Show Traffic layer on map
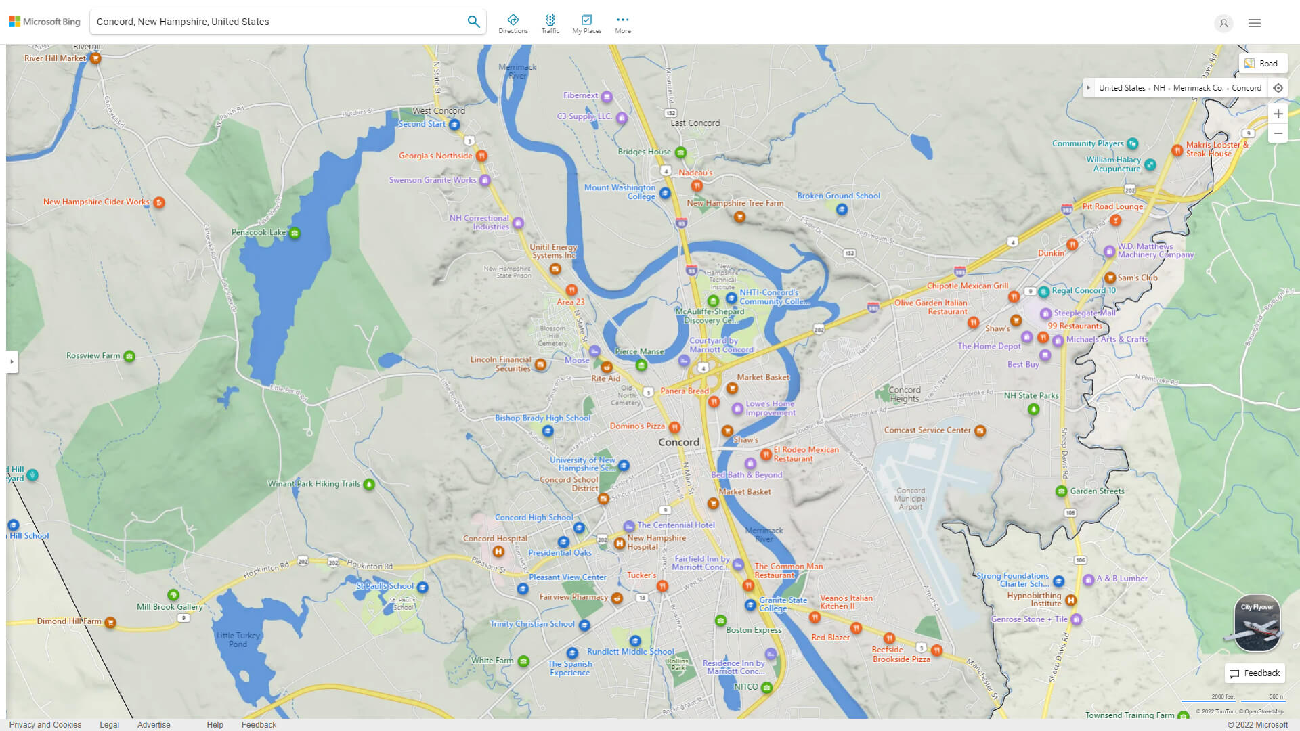This screenshot has width=1300, height=731. click(550, 24)
